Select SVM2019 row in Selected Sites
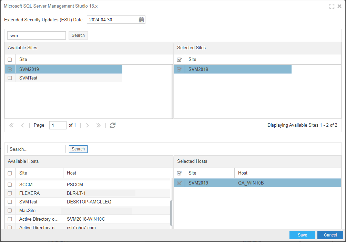Image resolution: width=346 pixels, height=242 pixels. (233, 69)
